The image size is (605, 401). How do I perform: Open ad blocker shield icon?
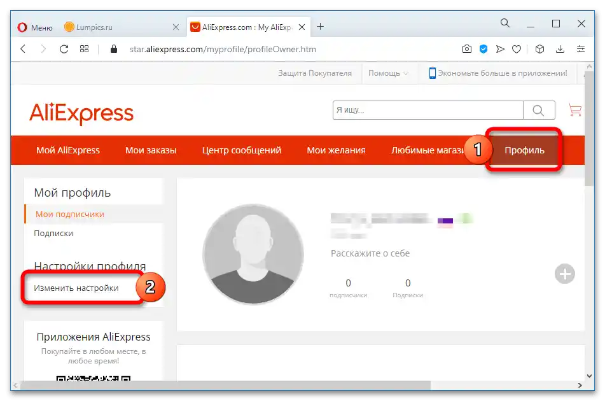(483, 49)
